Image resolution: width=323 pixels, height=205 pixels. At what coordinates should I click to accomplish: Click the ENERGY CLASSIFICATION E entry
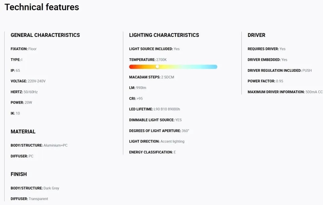[x=152, y=152]
